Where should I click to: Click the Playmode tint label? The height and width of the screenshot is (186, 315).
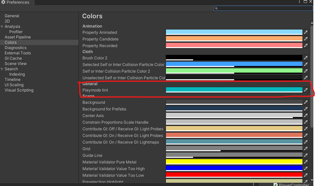point(95,90)
